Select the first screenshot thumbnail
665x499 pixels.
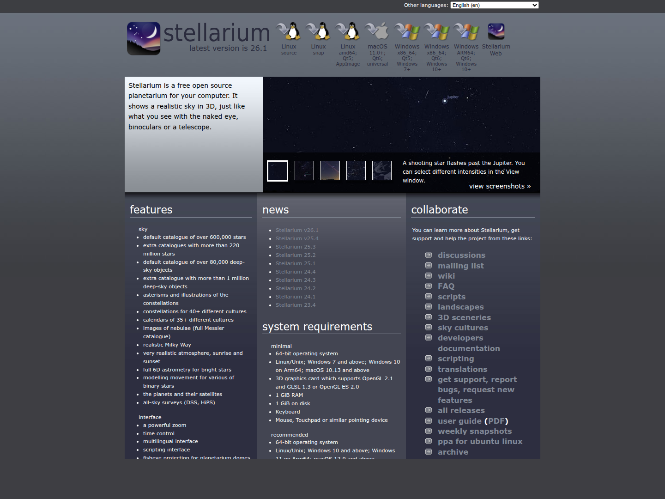point(278,171)
